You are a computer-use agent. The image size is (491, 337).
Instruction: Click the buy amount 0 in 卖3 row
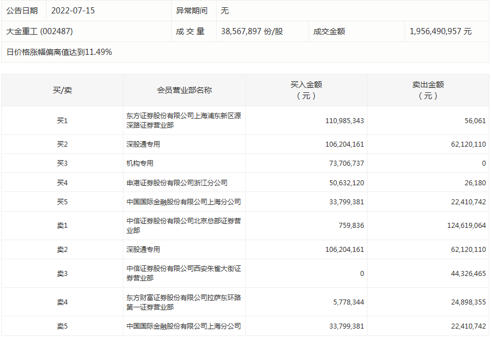[x=362, y=274]
